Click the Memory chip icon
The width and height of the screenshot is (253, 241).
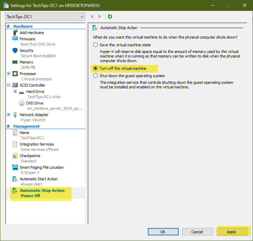(x=15, y=62)
